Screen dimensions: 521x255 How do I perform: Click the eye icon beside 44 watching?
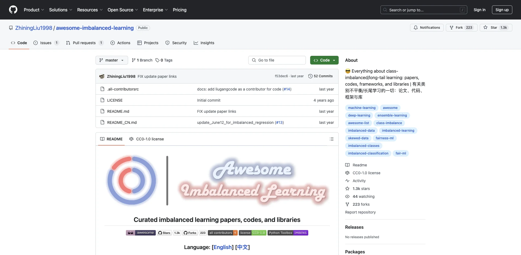[x=347, y=196]
